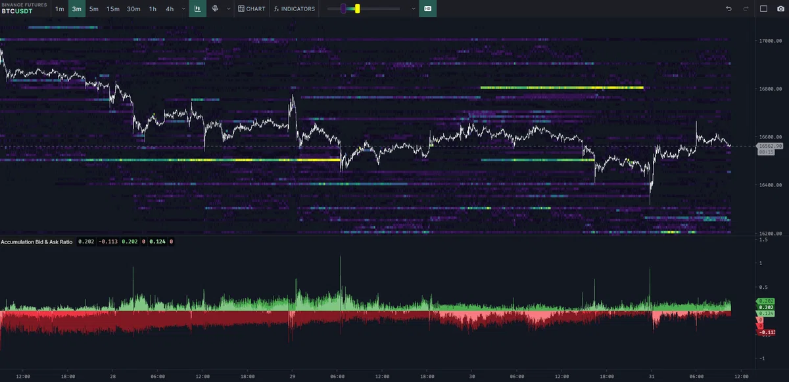Click the current price label 16562.90
The width and height of the screenshot is (789, 382).
[769, 146]
